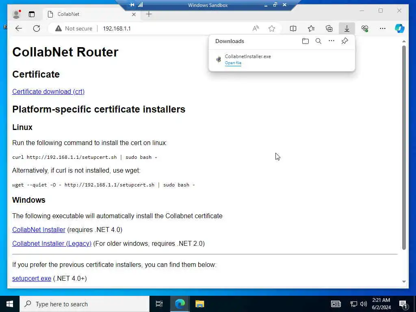This screenshot has width=416, height=312.
Task: Click the Sandbox signal strength icon
Action: [x=140, y=5]
